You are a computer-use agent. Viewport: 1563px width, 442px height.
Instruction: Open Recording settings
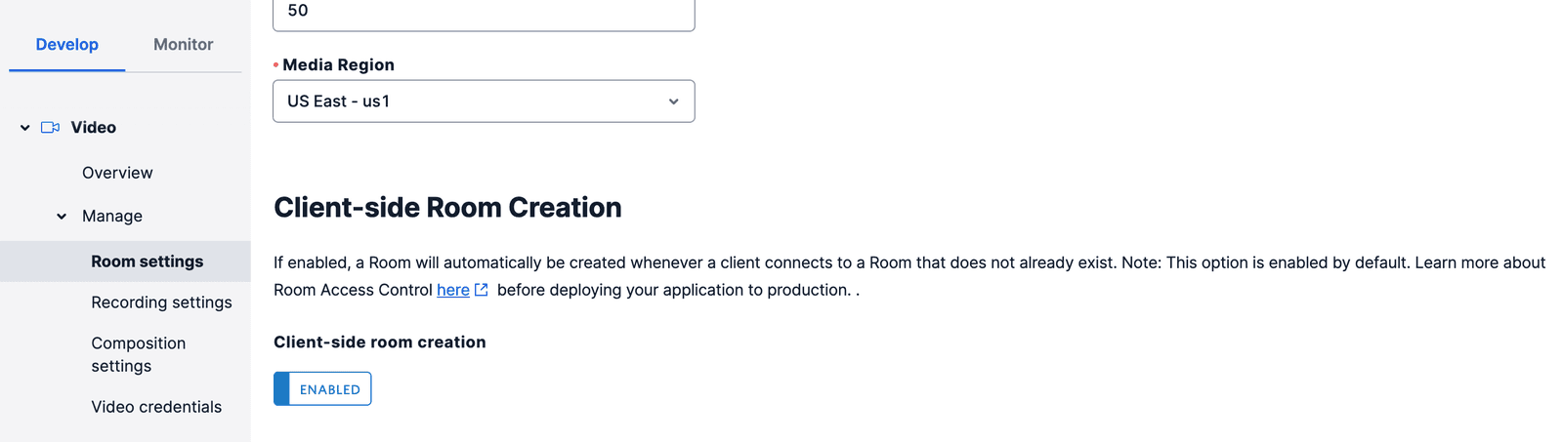pyautogui.click(x=161, y=302)
